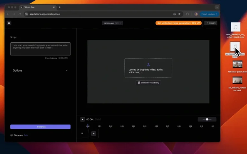247x154 pixels.
Task: Go back in browser history
Action: point(8,14)
